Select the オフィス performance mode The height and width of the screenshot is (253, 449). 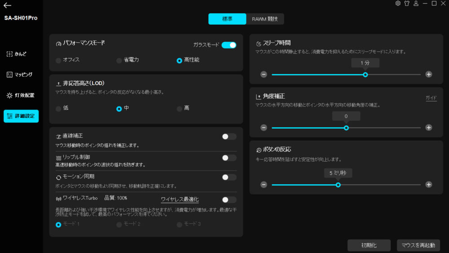[x=58, y=60]
